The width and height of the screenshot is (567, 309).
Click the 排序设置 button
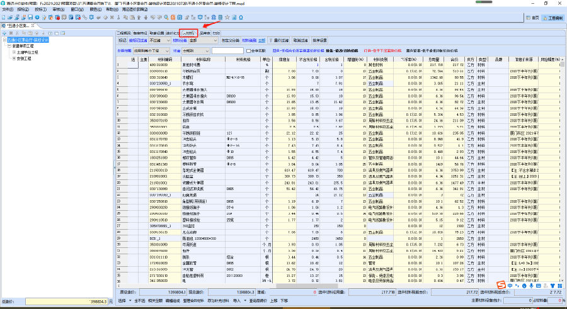click(x=319, y=40)
